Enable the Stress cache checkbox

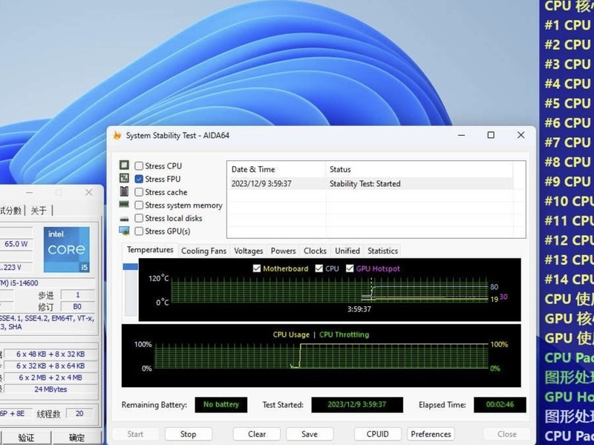[x=139, y=192]
